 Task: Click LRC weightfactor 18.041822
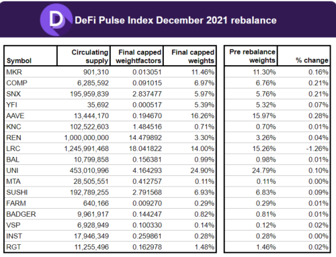click(x=145, y=148)
